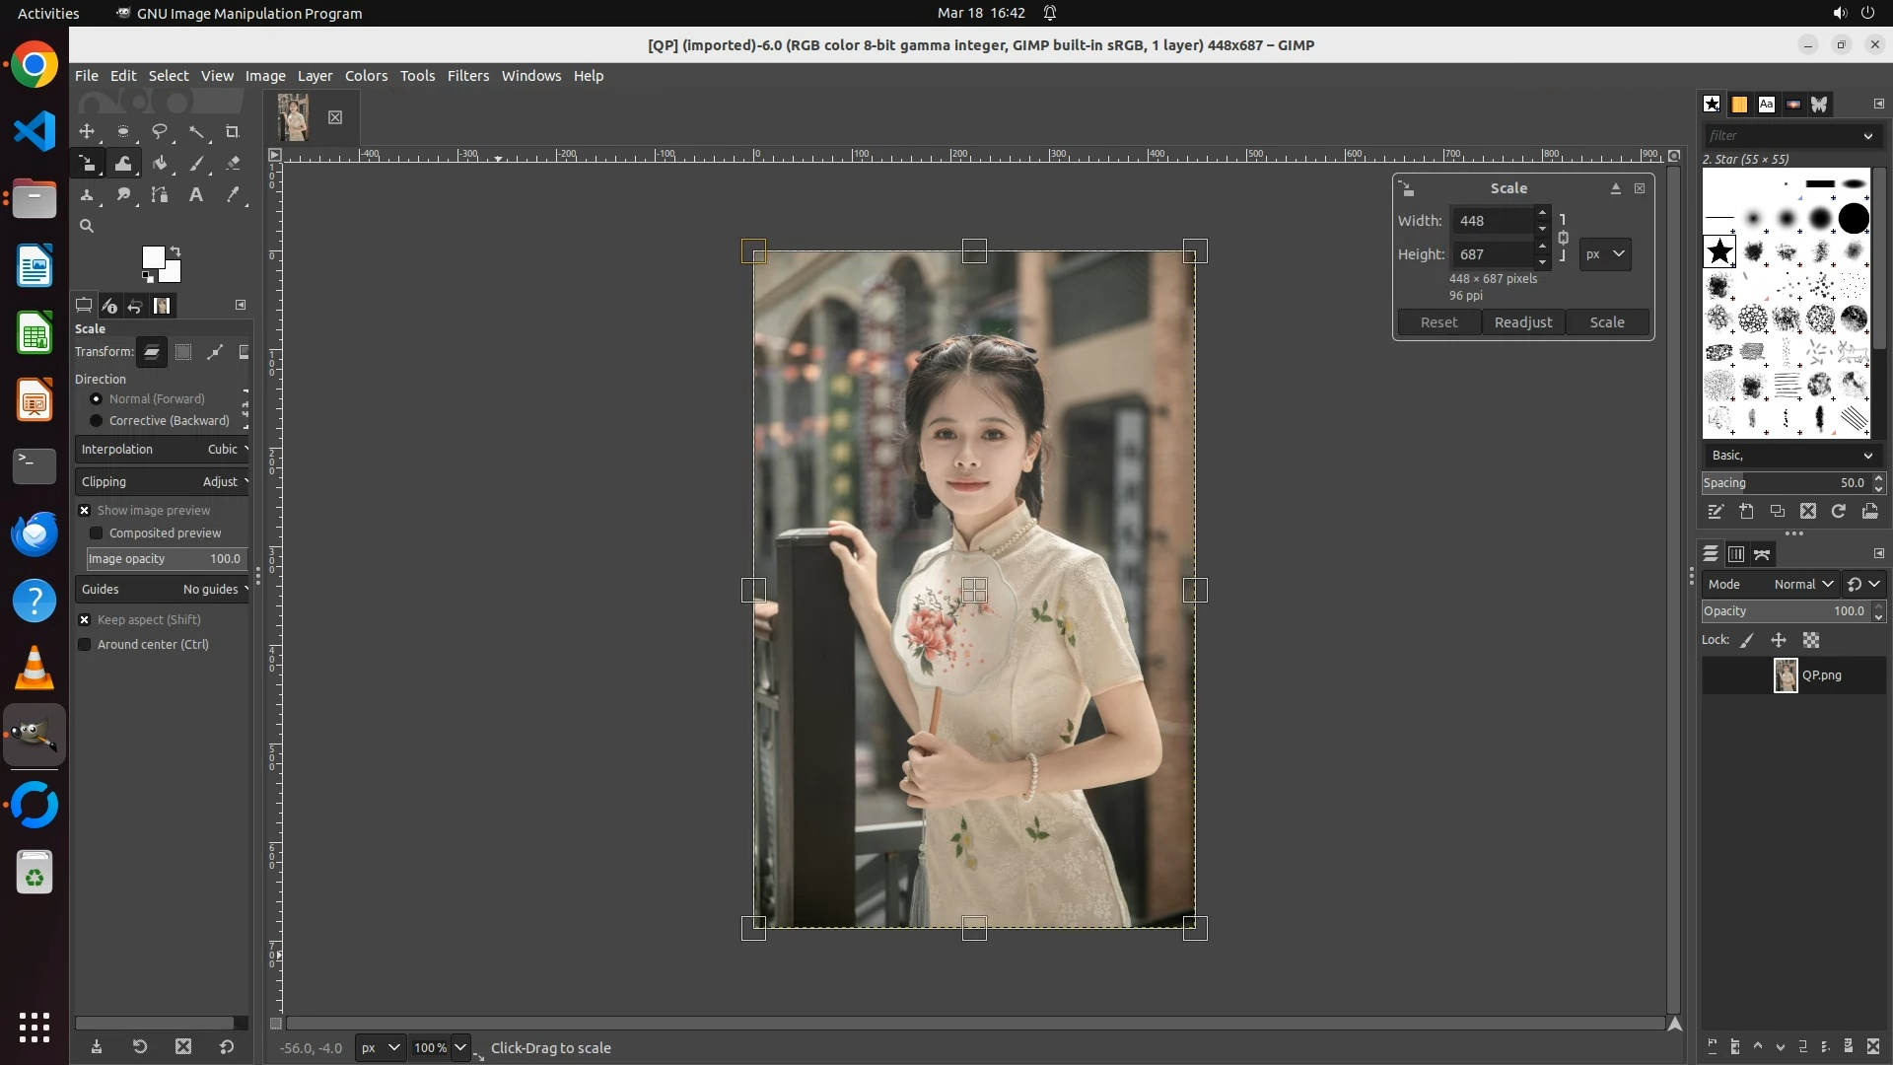Select the Free Select lasso tool
The image size is (1893, 1065).
160,131
